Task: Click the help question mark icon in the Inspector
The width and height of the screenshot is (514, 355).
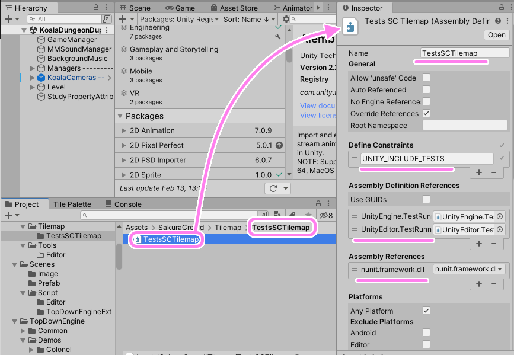Action: click(499, 21)
